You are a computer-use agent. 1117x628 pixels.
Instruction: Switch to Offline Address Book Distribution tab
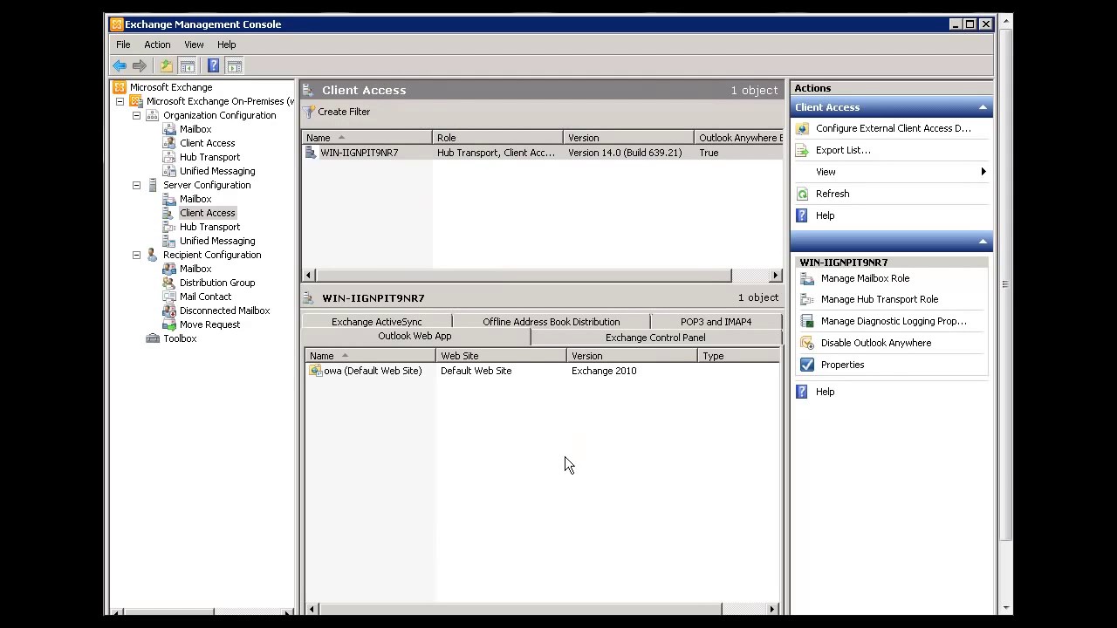click(551, 322)
